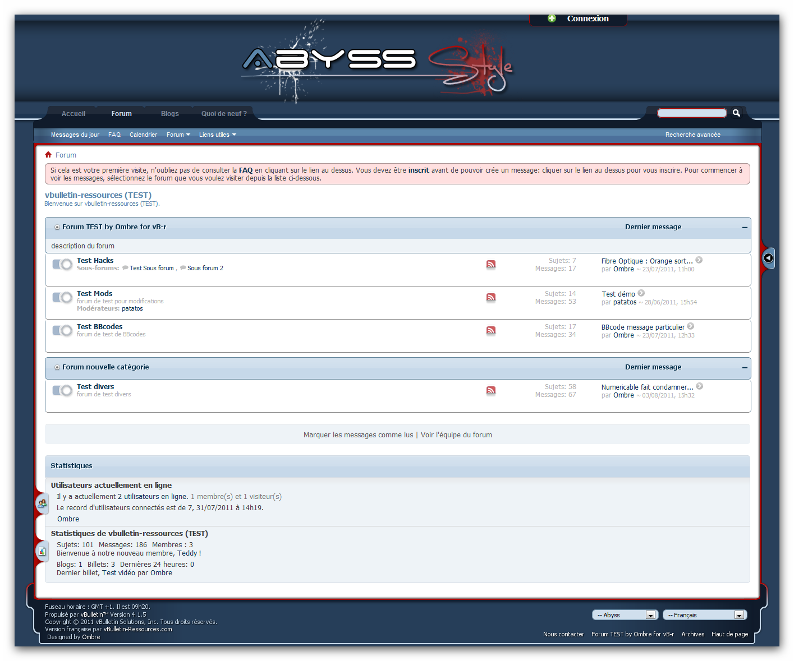Open the Calendrier menu link
This screenshot has width=794, height=661.
[143, 135]
